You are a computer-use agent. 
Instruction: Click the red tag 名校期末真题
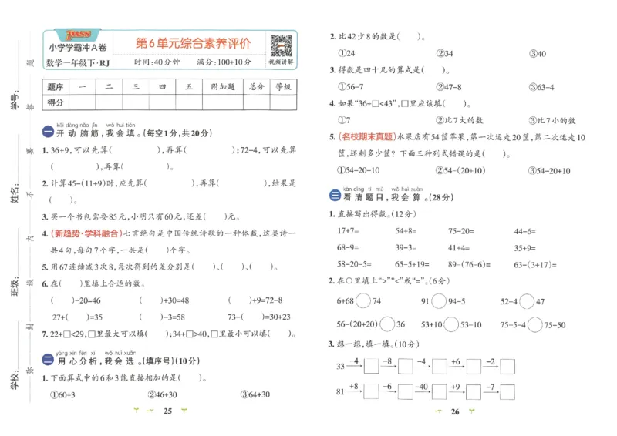(367, 137)
